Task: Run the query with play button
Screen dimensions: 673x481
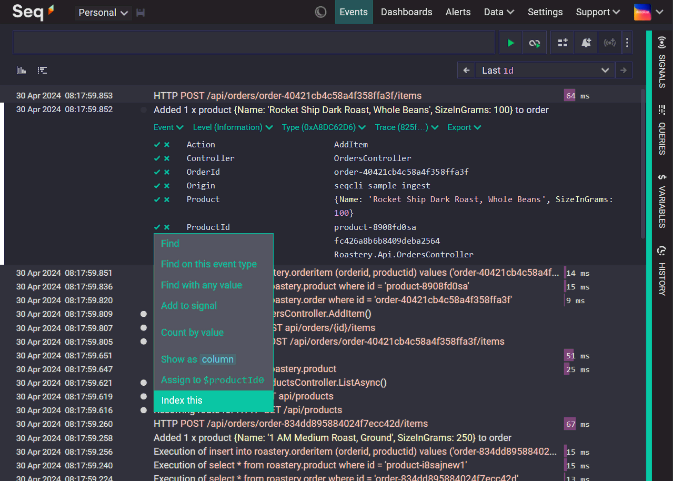Action: point(510,43)
